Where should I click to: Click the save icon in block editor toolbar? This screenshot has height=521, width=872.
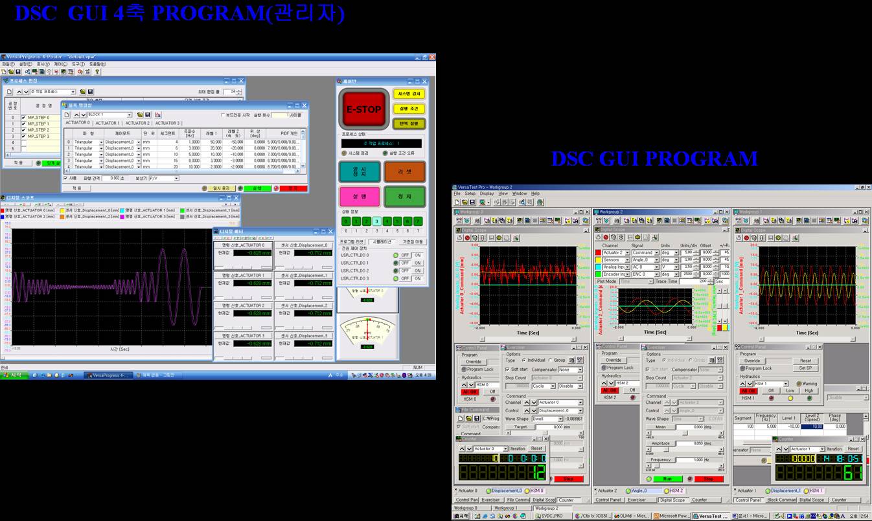147,115
